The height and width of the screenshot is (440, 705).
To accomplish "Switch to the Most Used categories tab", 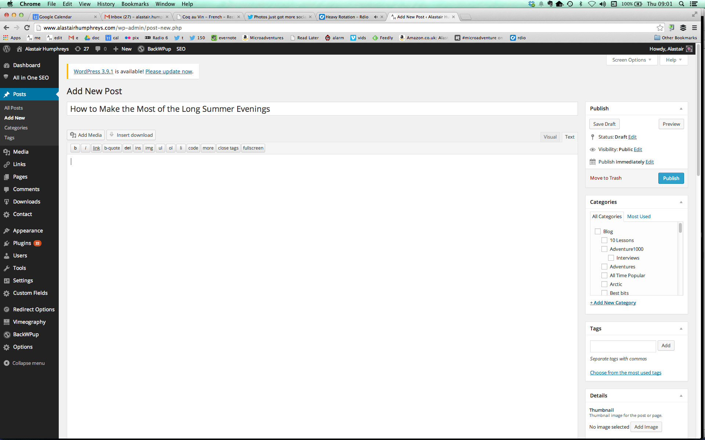I will [x=639, y=216].
